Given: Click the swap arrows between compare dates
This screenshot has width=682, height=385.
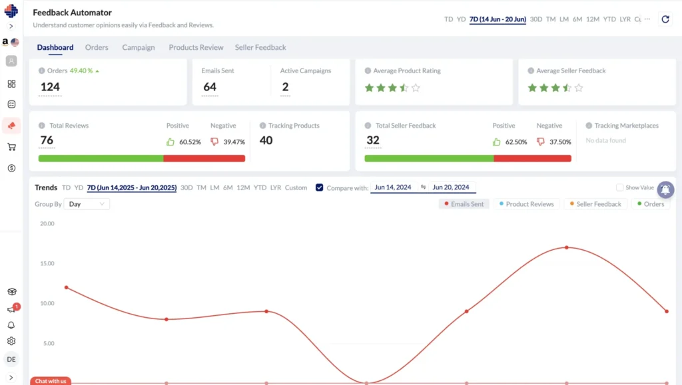Looking at the screenshot, I should [x=423, y=187].
